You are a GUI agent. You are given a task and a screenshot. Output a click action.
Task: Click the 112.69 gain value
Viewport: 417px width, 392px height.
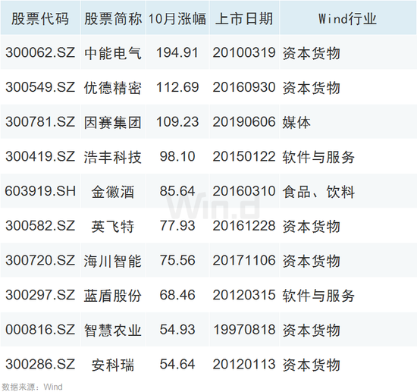point(177,87)
